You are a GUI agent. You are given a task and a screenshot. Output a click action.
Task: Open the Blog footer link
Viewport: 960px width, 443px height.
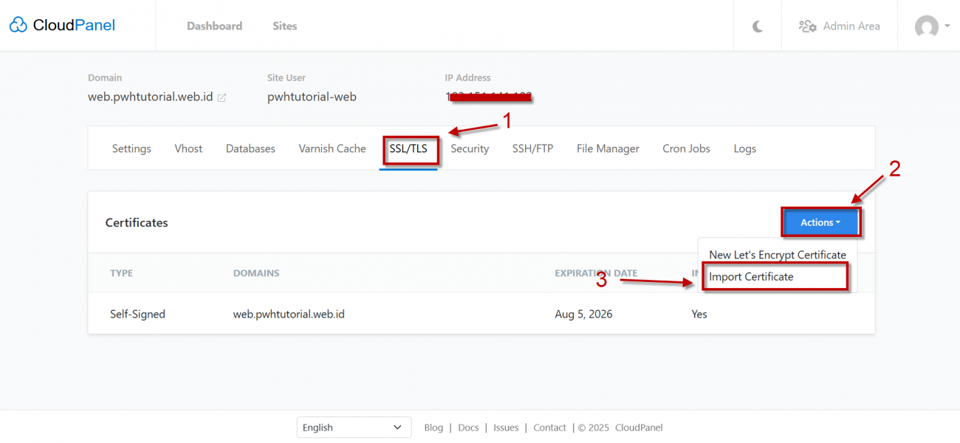[433, 427]
